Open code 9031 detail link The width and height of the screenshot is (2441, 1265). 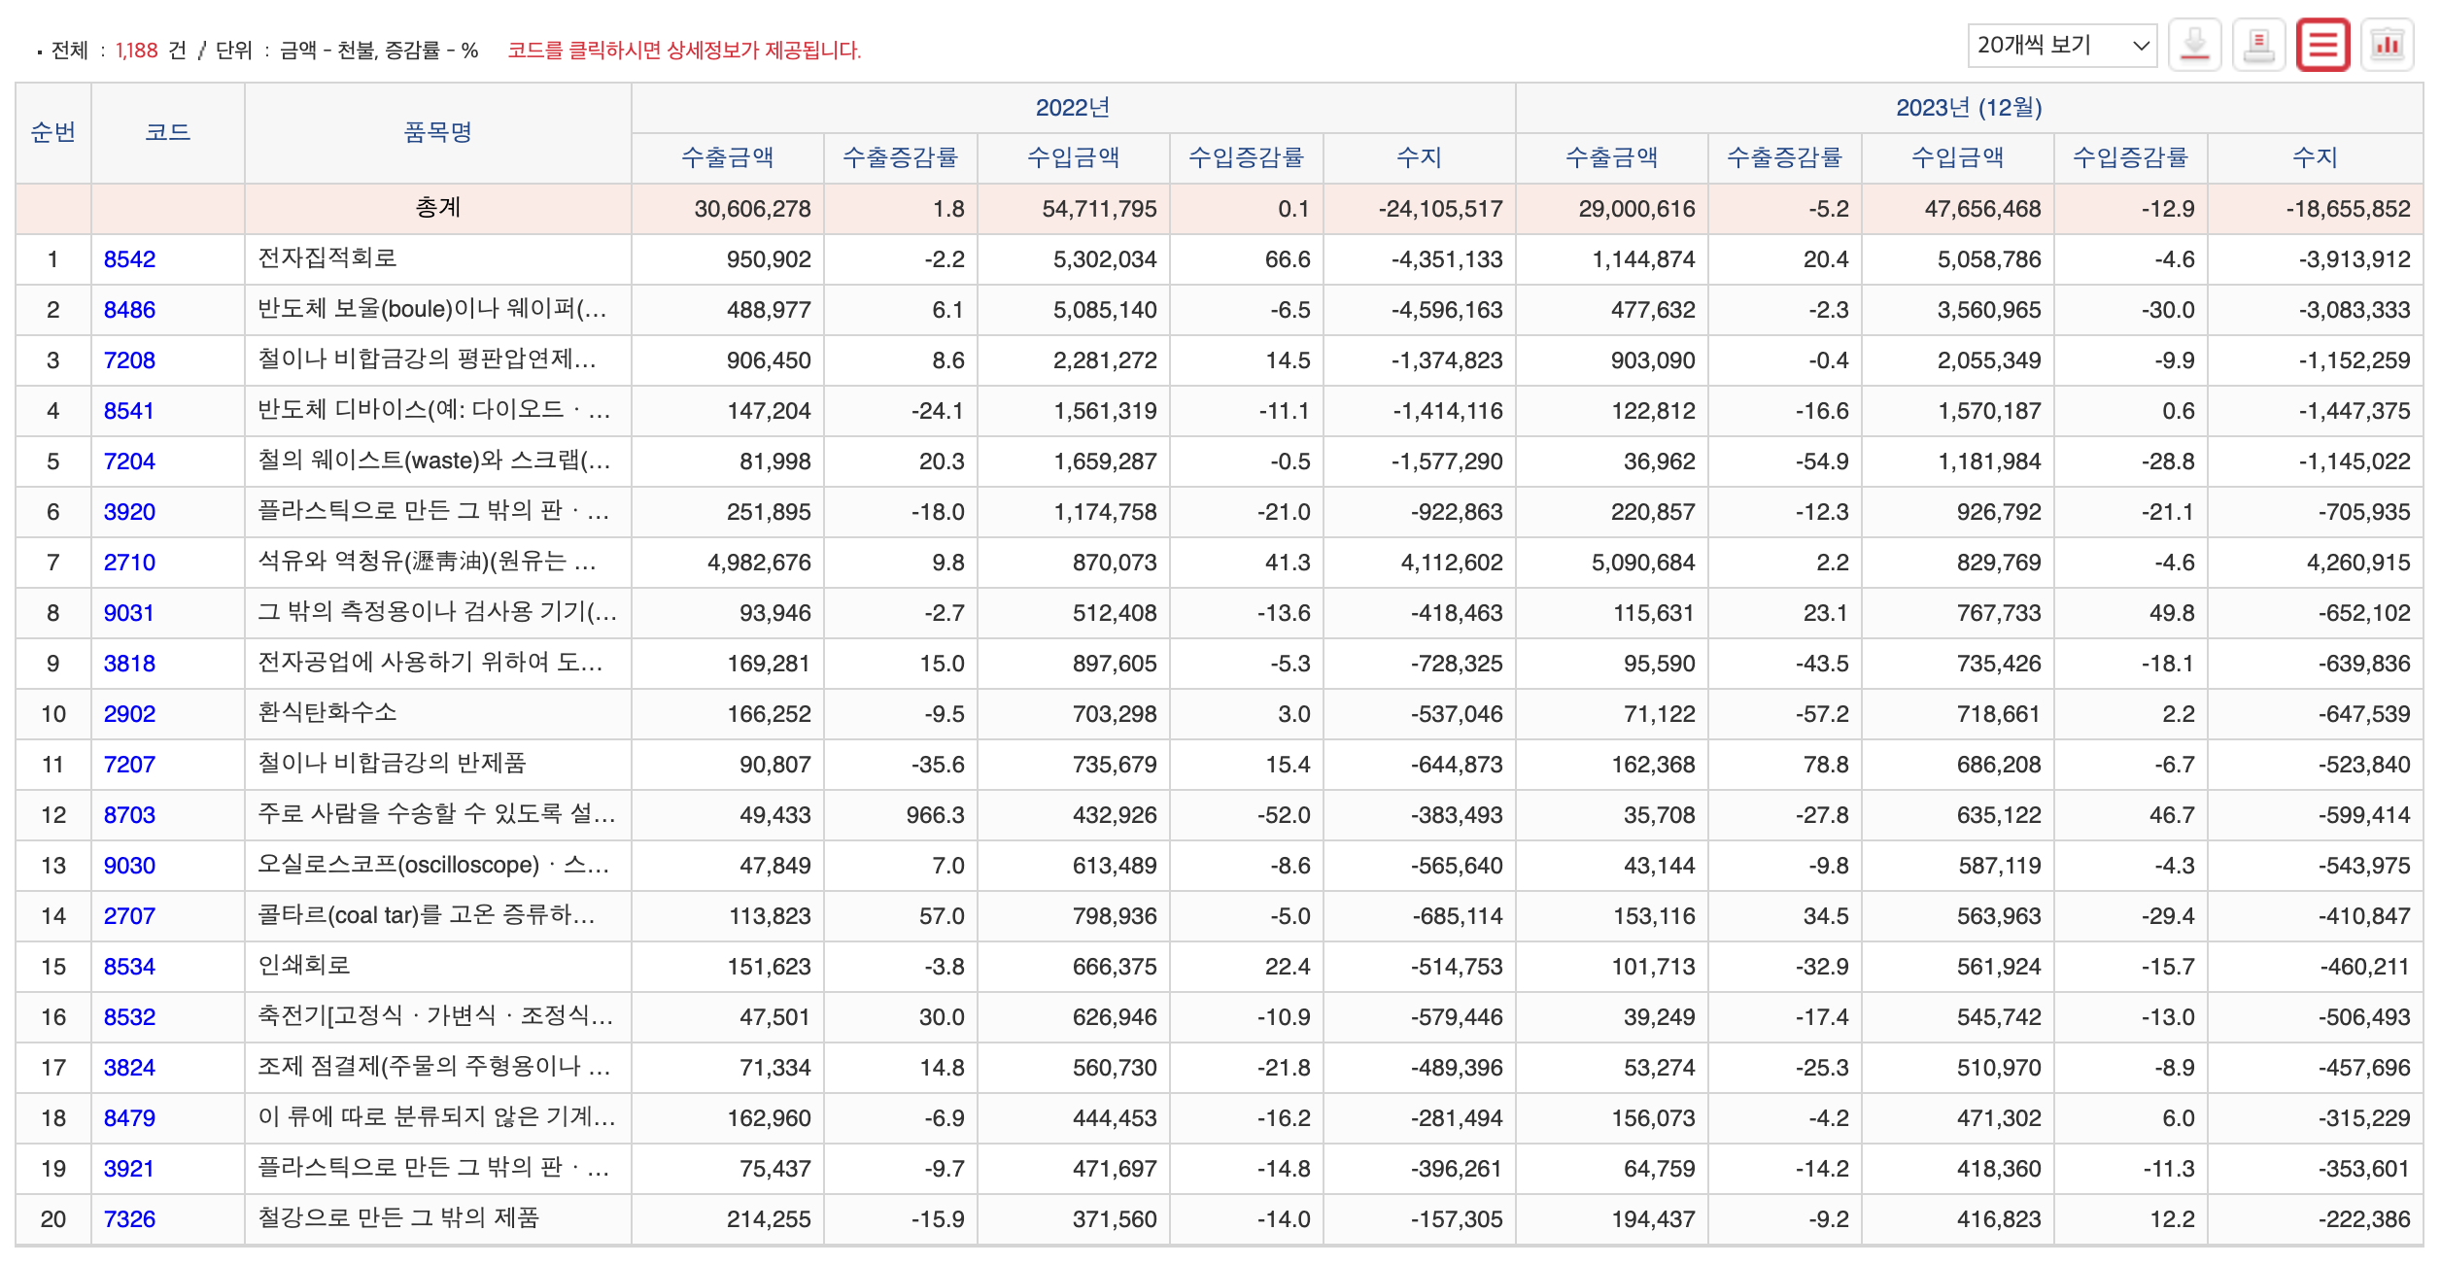coord(129,613)
